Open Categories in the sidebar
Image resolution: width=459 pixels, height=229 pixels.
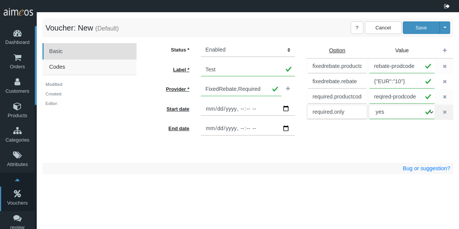click(x=17, y=135)
